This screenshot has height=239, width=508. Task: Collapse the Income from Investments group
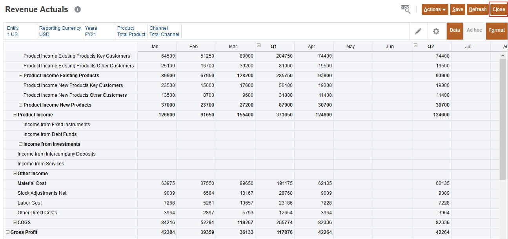pyautogui.click(x=20, y=144)
